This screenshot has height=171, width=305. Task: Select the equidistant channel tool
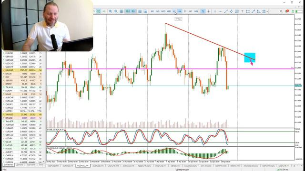click(231, 11)
